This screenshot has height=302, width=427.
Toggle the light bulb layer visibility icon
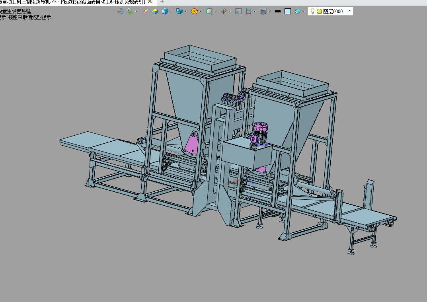(x=313, y=11)
